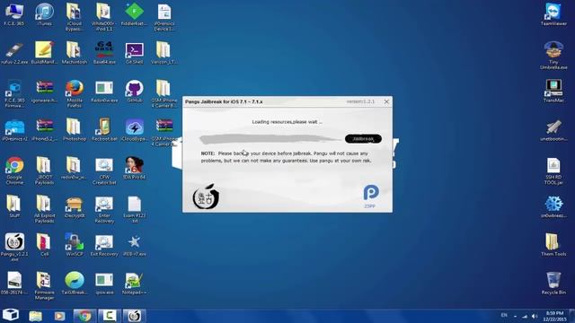Run the Enter Recovery shortcut
This screenshot has width=575, height=323.
click(x=104, y=209)
